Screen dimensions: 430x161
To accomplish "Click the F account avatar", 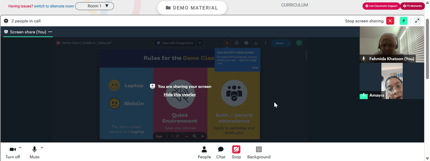I will [x=299, y=43].
